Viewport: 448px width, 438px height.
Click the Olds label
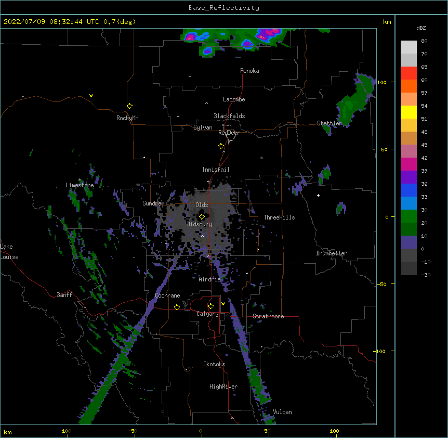point(202,205)
